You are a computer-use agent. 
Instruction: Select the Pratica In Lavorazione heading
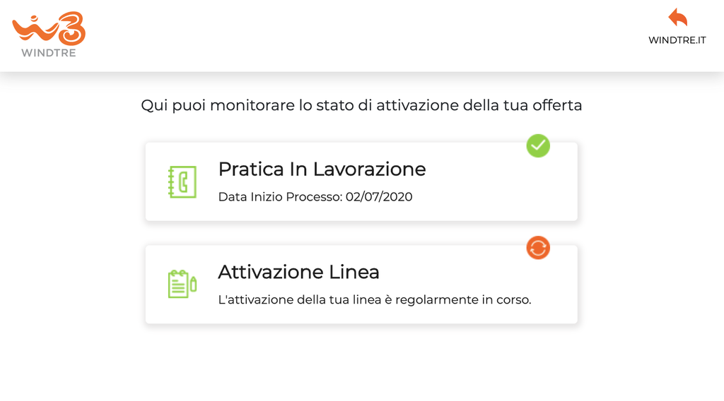click(322, 169)
